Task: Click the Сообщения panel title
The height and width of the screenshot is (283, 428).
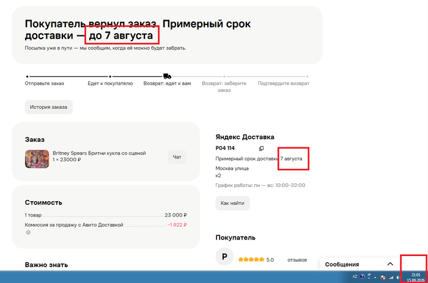Action: click(342, 265)
